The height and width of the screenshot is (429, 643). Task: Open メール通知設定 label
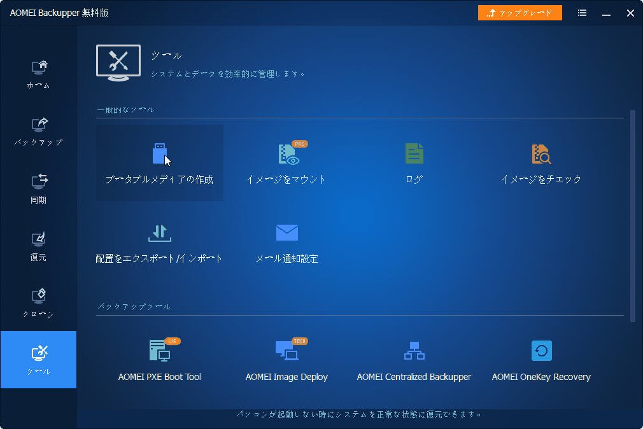pyautogui.click(x=286, y=259)
